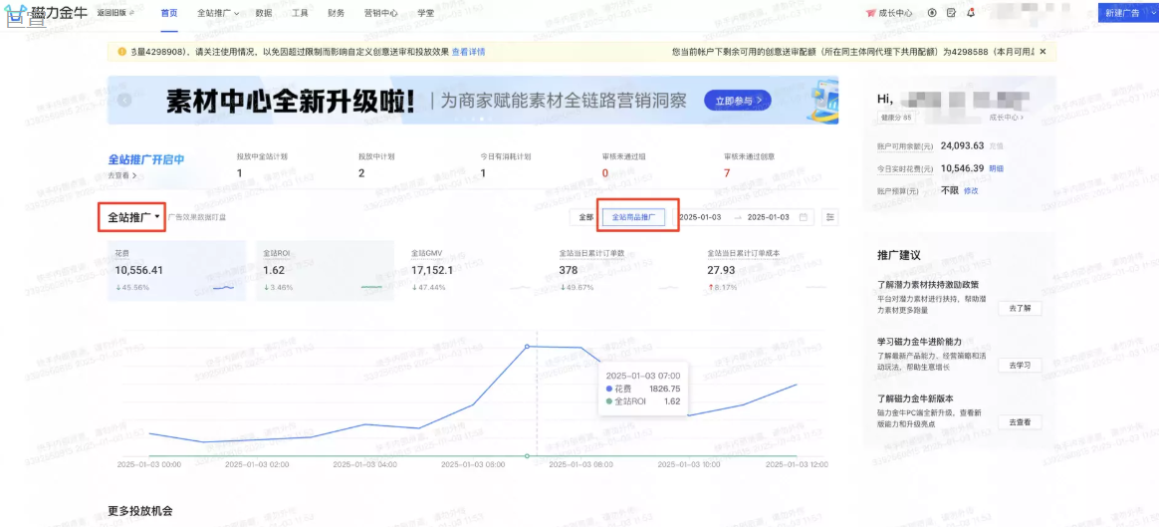Click the end date 2025-01-03 field

[x=769, y=217]
